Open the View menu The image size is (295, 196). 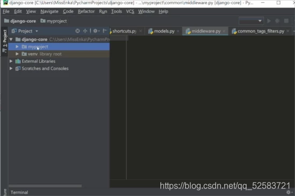[31, 11]
